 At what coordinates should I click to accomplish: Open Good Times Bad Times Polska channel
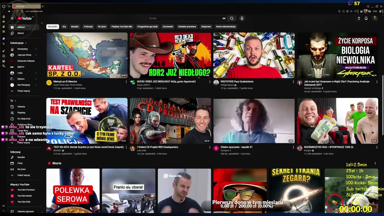point(67,85)
